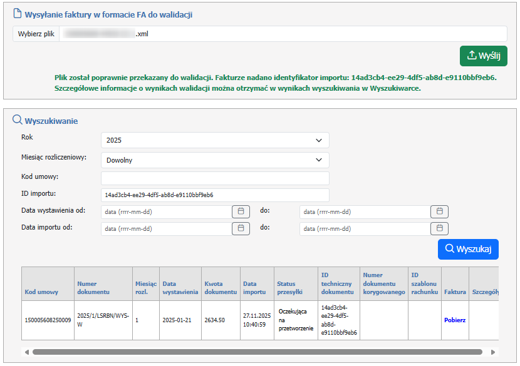Open calendar for Data wystawienia do

click(x=439, y=211)
